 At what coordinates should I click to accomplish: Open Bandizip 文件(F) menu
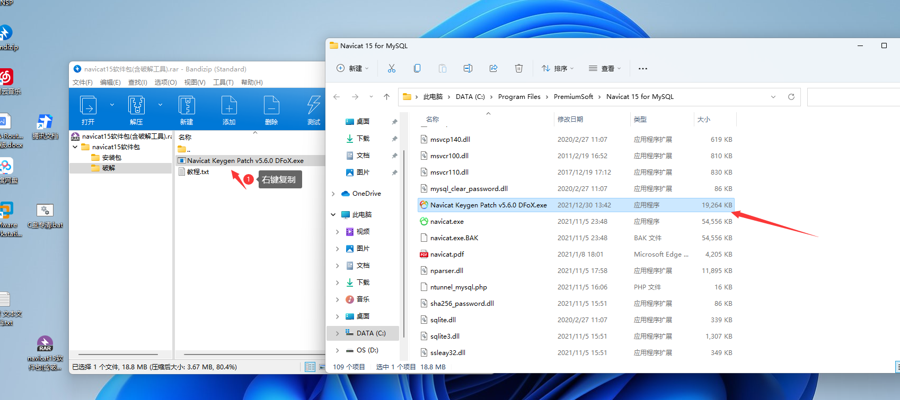coord(82,83)
